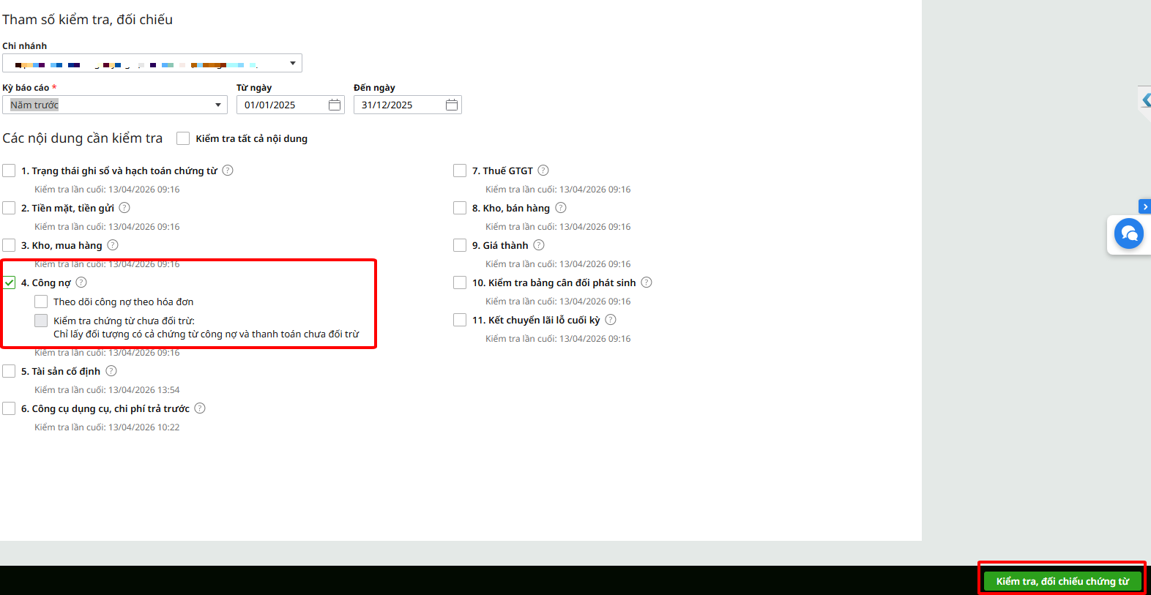Show help for Giá thành
Viewport: 1151px width, 595px height.
click(539, 245)
